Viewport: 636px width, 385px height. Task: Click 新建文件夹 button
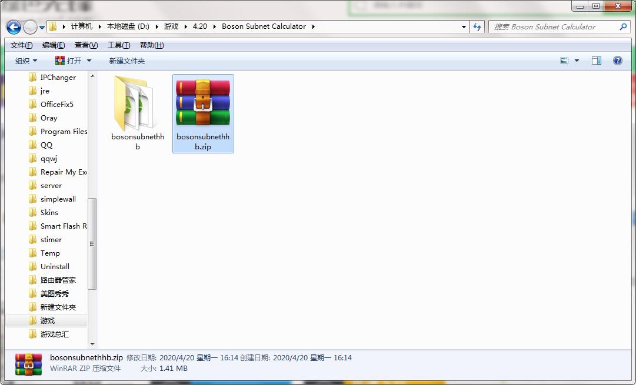pyautogui.click(x=126, y=61)
